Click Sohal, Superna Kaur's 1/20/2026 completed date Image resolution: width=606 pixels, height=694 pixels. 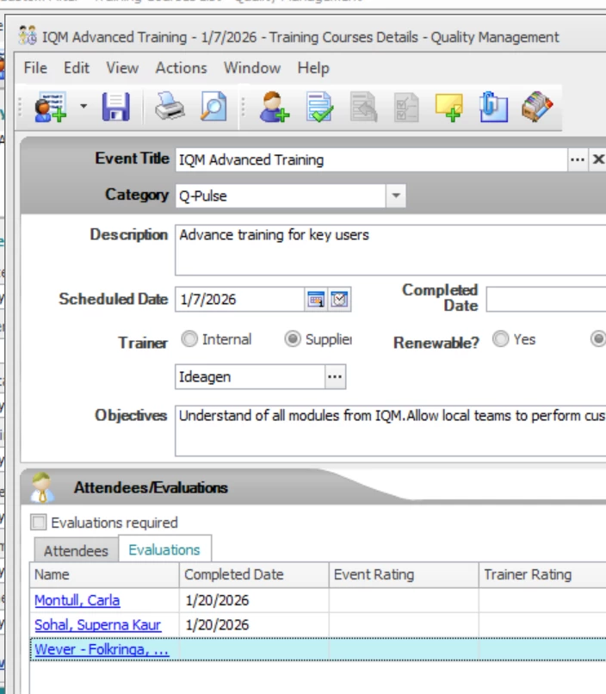[x=217, y=625]
